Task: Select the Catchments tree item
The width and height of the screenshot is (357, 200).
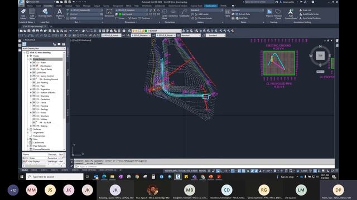Action: pos(38,143)
